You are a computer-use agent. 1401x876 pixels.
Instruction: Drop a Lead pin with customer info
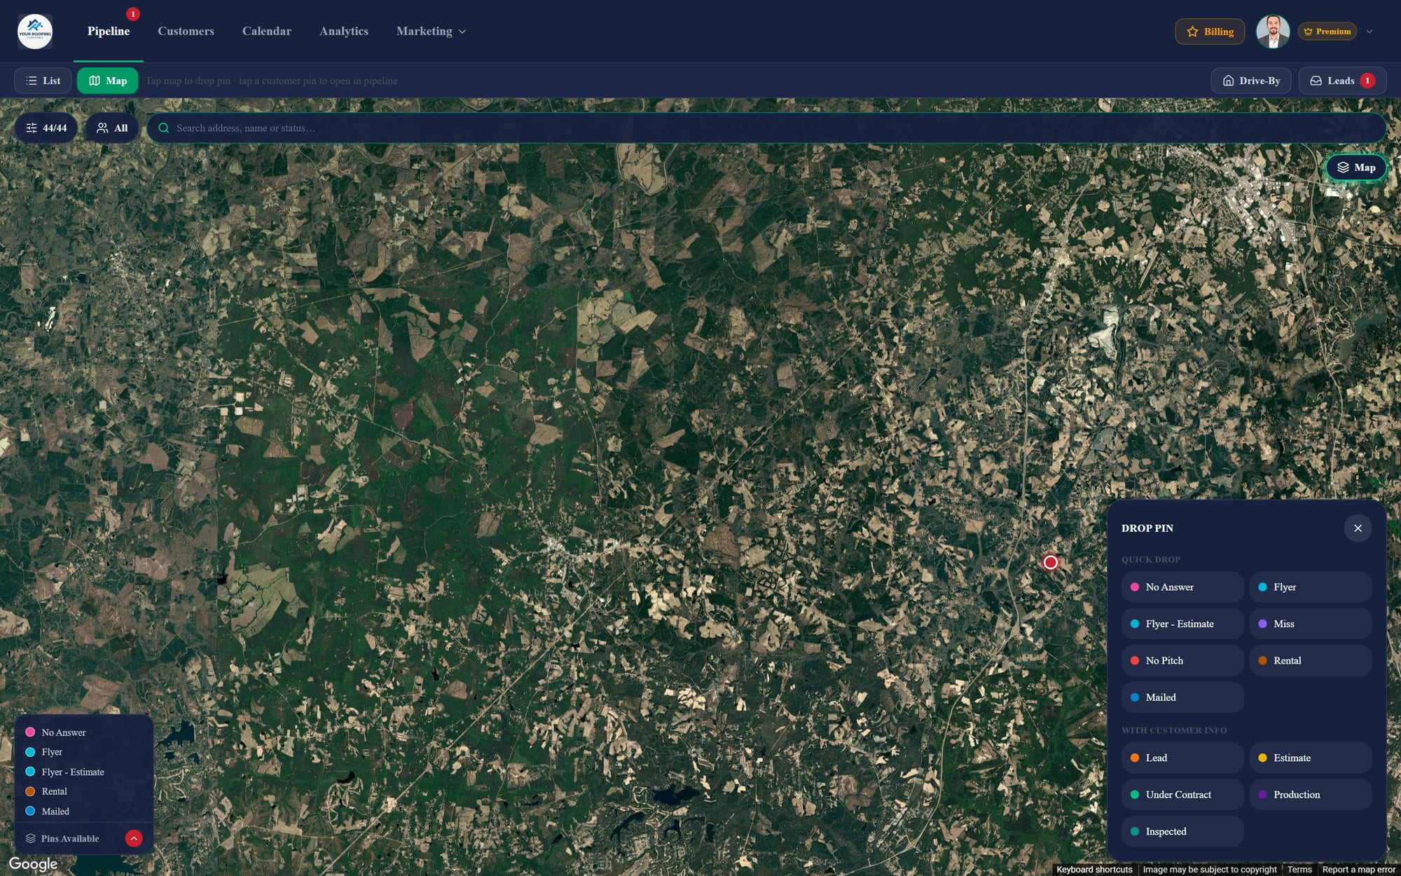[x=1182, y=758]
